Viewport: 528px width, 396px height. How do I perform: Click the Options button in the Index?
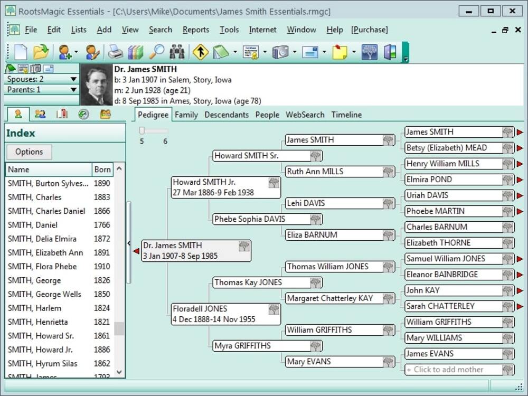coord(29,152)
